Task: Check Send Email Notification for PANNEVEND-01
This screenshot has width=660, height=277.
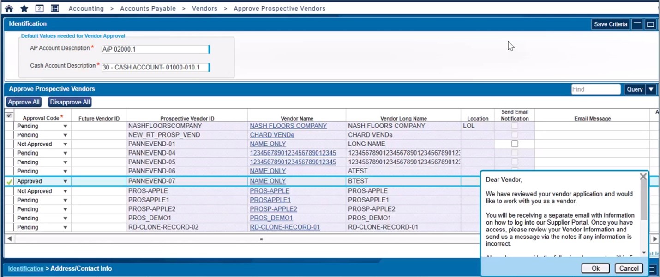Action: point(515,144)
